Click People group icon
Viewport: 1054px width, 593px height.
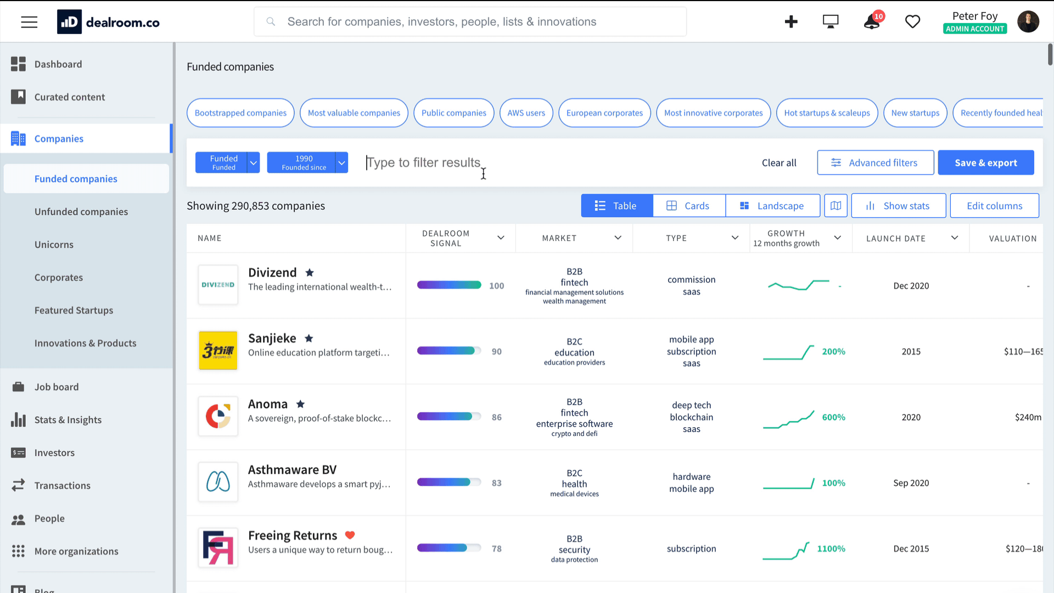18,519
